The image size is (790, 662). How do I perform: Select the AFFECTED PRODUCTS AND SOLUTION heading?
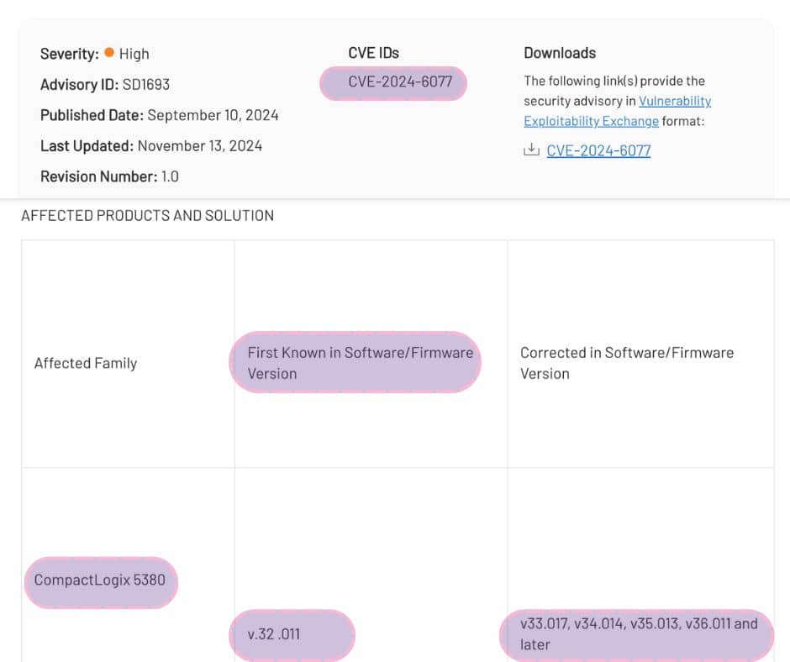pos(145,215)
